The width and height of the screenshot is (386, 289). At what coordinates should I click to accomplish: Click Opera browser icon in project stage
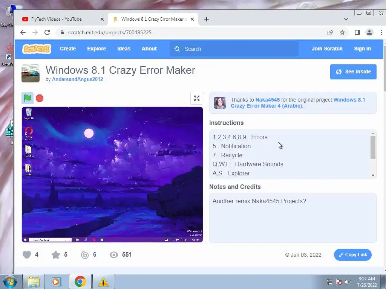(x=29, y=134)
